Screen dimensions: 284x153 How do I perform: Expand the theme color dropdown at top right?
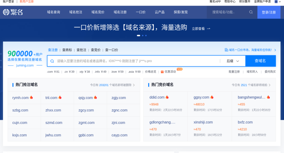[x=280, y=2]
